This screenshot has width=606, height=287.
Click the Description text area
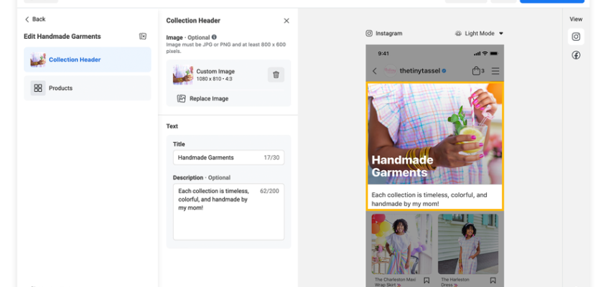point(228,212)
